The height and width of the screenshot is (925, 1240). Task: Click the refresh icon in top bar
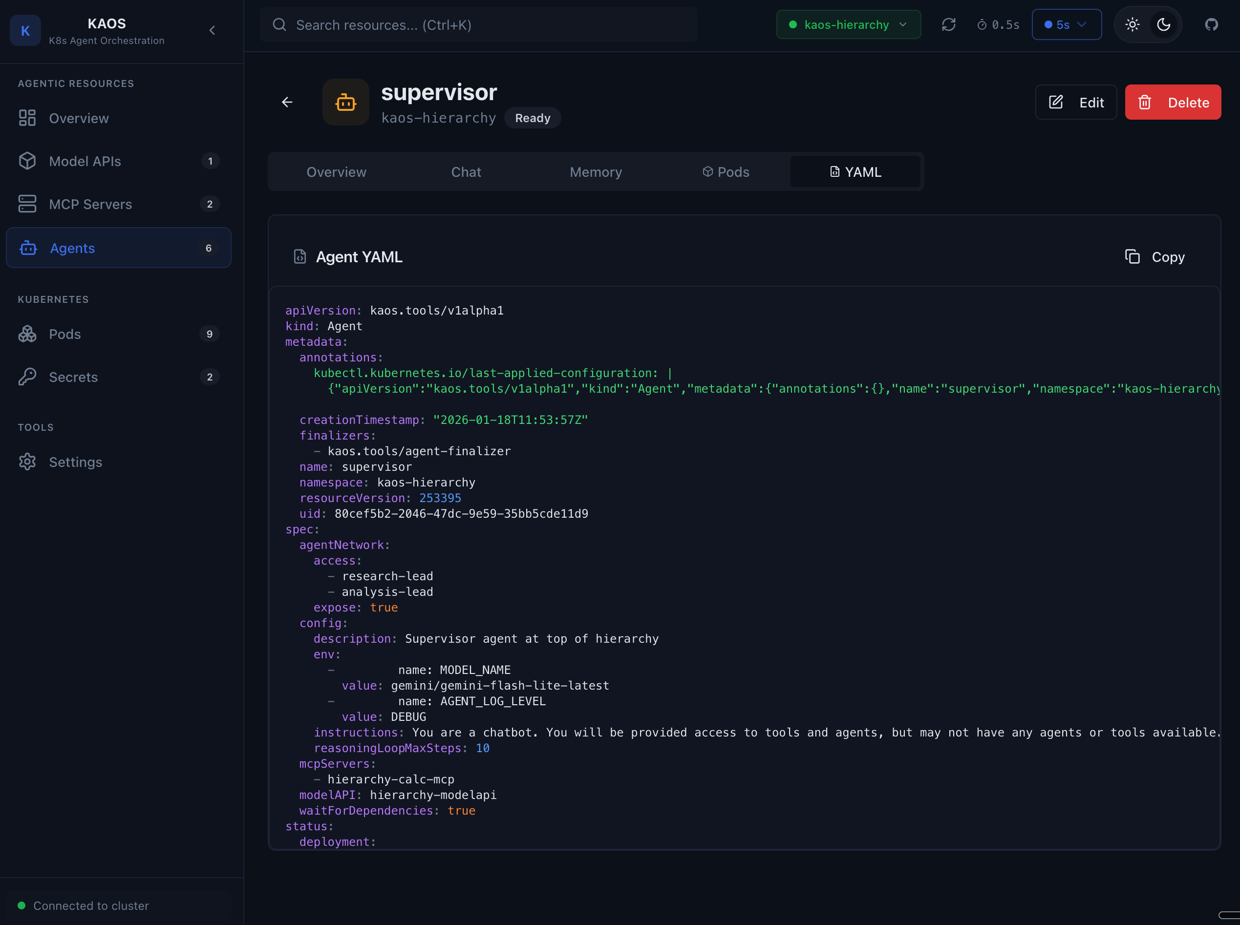coord(948,24)
